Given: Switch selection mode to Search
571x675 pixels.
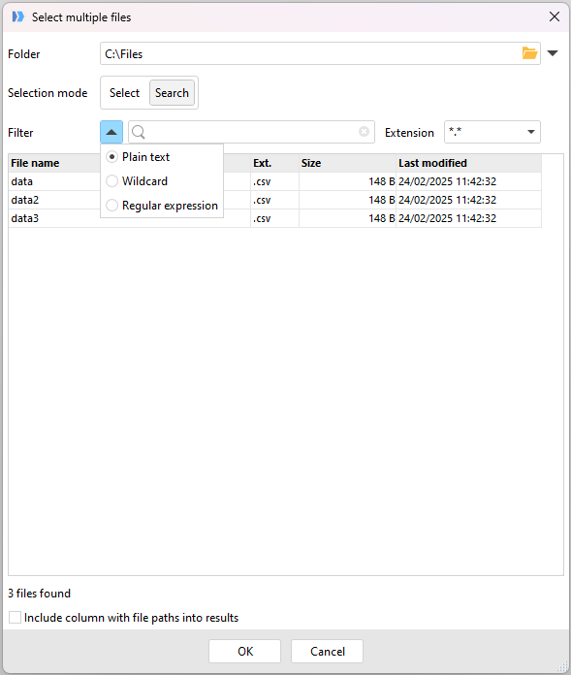Looking at the screenshot, I should [173, 93].
